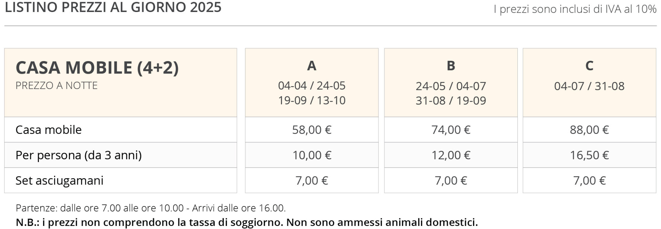Click the 10,00 € per persona price

click(x=312, y=155)
